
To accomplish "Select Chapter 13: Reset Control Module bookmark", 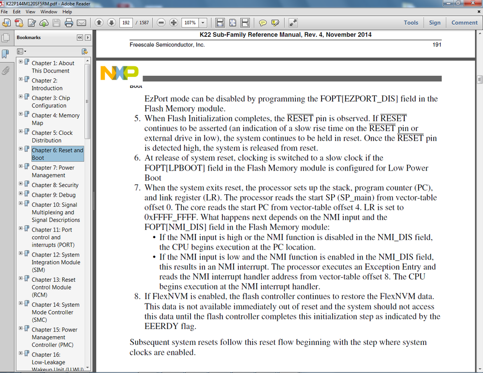I will tap(54, 287).
